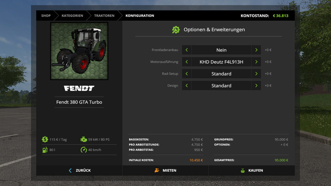The width and height of the screenshot is (331, 186).
Task: Click the Frontladeranbau label
Action: [x=165, y=50]
